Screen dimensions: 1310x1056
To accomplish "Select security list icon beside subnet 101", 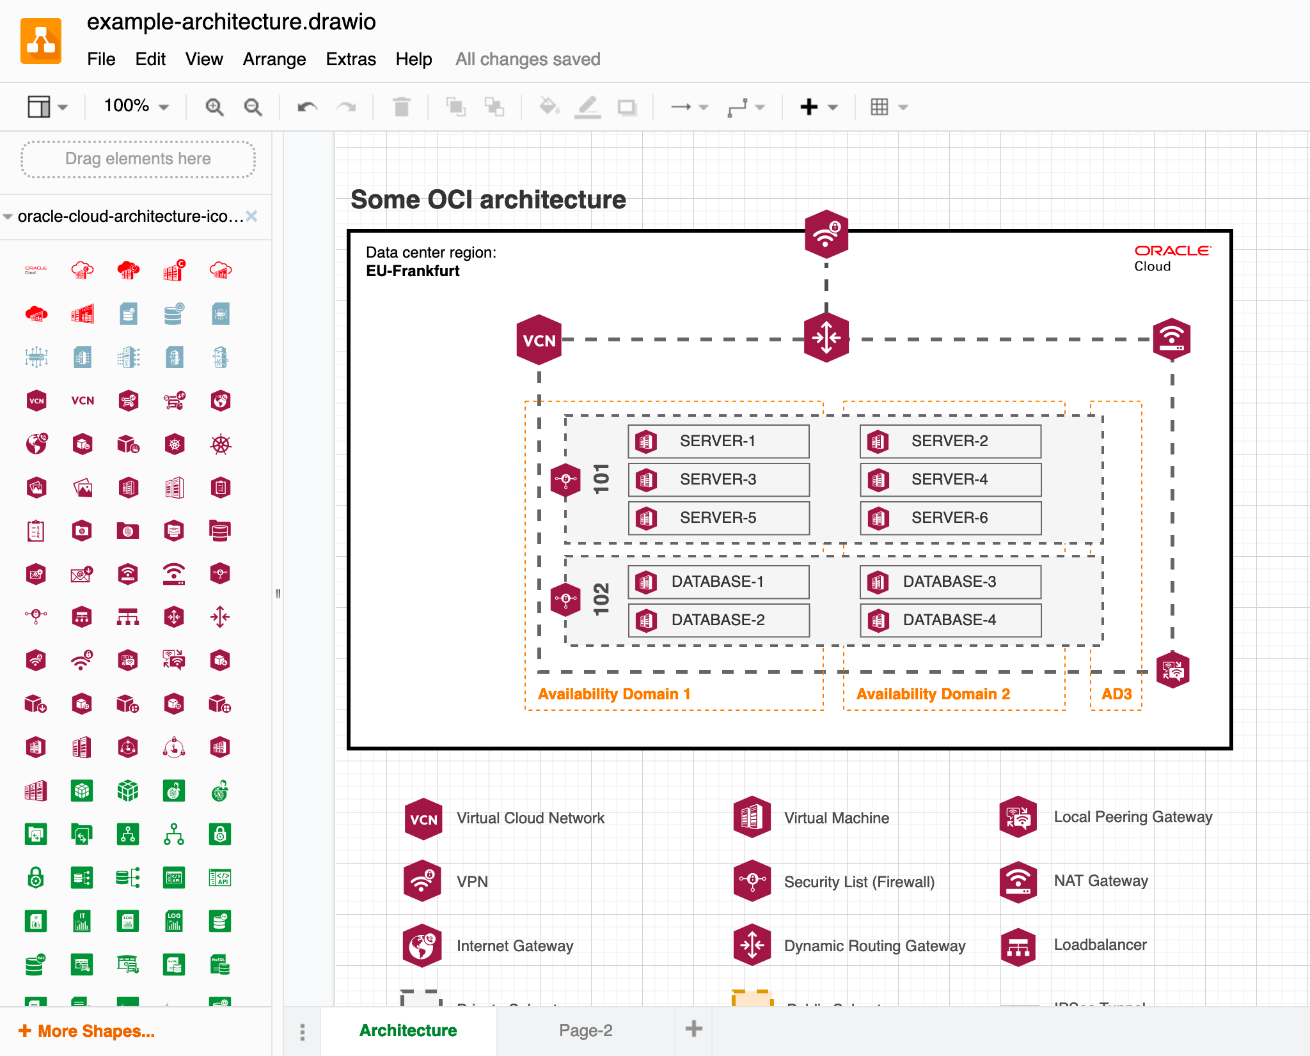I will (565, 480).
